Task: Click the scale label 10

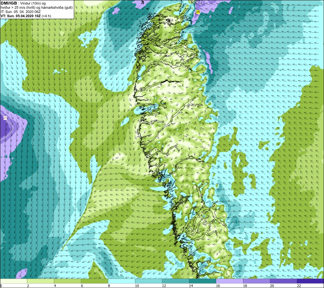Action: [x=137, y=286]
